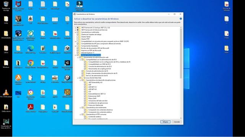Select the Normas de Software desktop icon
The width and height of the screenshot is (245, 137).
tap(227, 6)
